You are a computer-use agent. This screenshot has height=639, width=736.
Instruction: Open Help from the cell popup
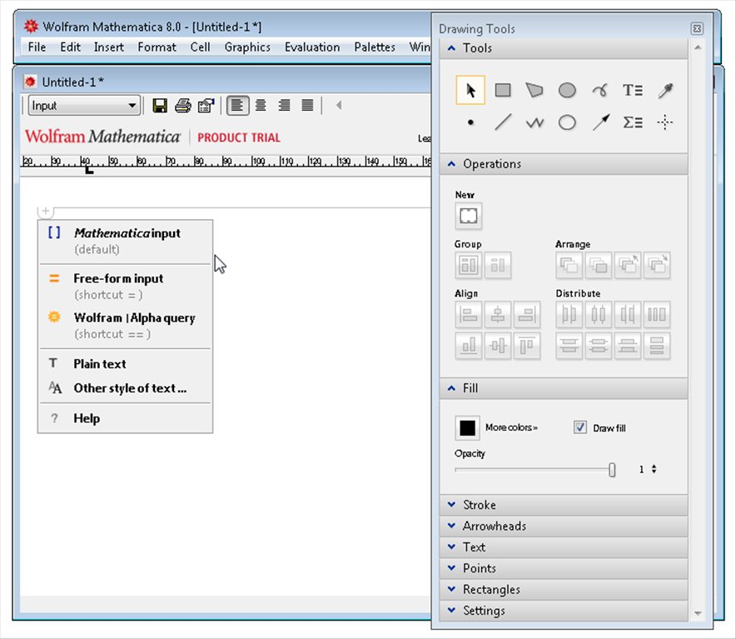click(x=126, y=418)
